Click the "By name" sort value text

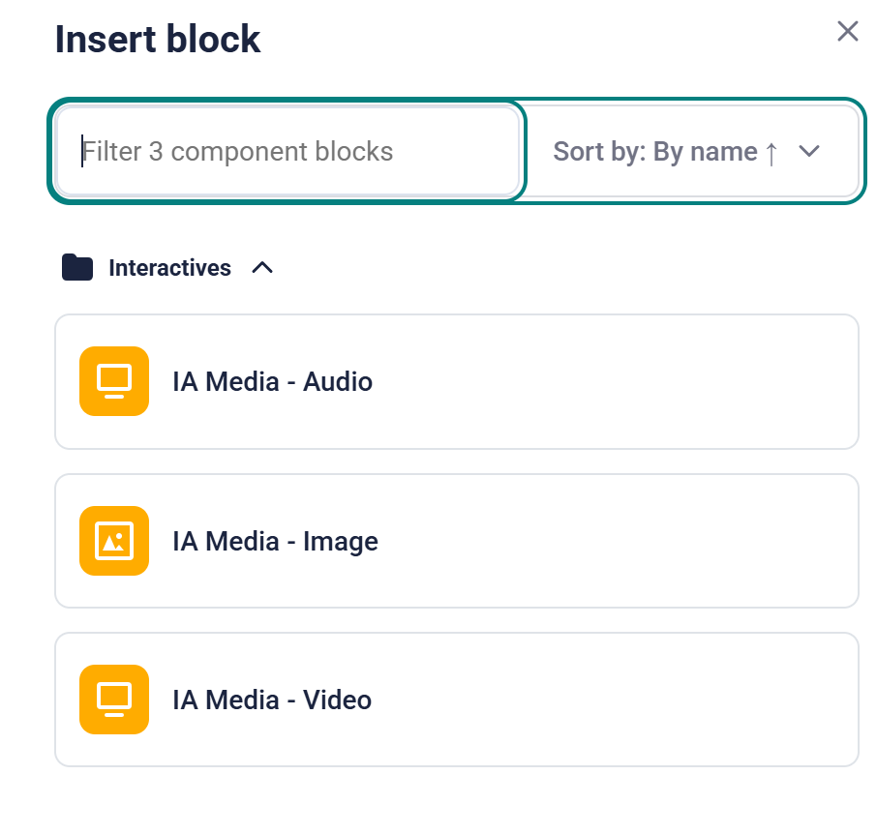706,152
